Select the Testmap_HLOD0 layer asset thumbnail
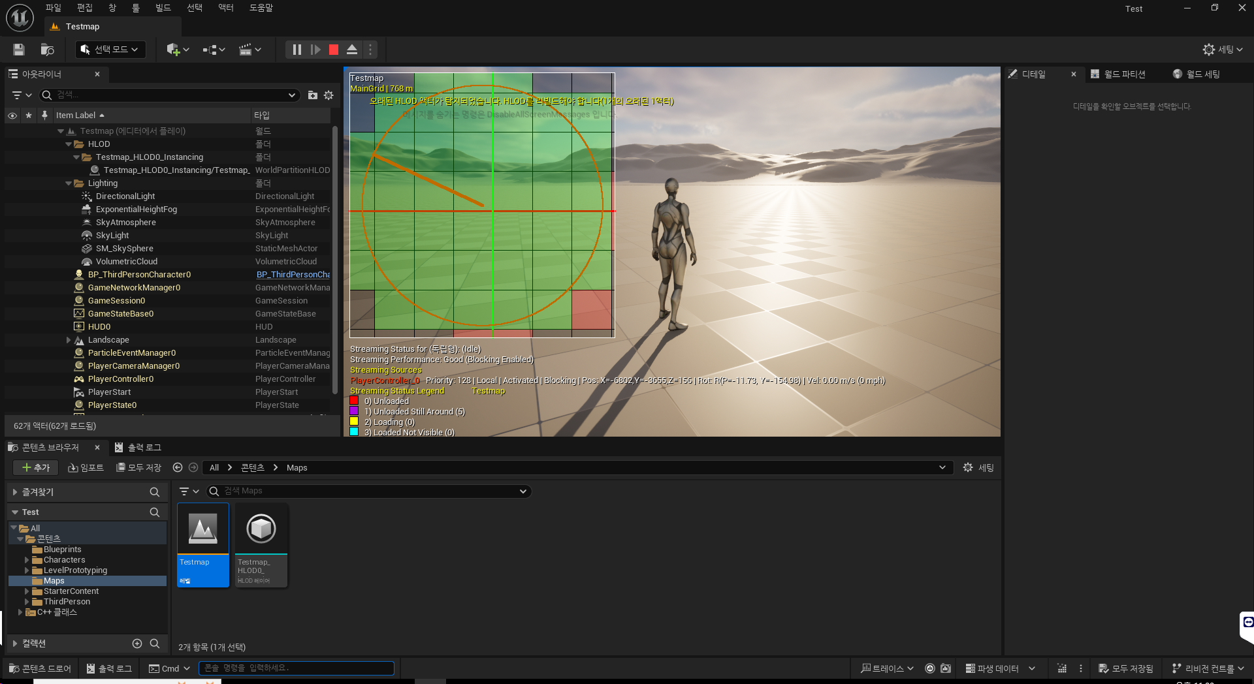 (x=261, y=545)
